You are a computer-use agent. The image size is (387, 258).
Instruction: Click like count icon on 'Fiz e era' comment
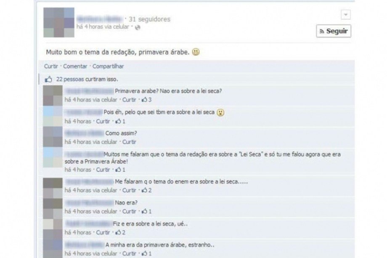pos(118,232)
